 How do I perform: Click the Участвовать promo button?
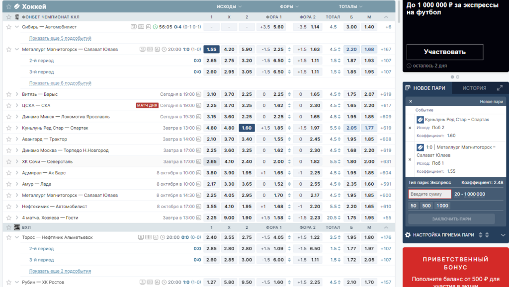click(x=445, y=52)
